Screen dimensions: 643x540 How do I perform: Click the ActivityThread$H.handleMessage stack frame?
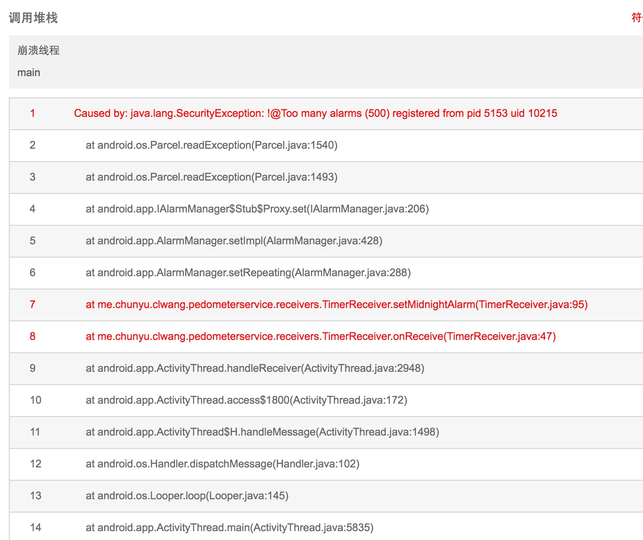coord(262,432)
